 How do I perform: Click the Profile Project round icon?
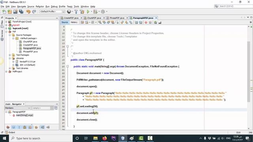point(103,11)
